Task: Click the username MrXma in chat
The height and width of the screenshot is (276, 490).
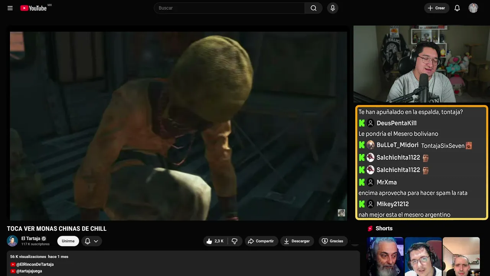Action: point(387,182)
